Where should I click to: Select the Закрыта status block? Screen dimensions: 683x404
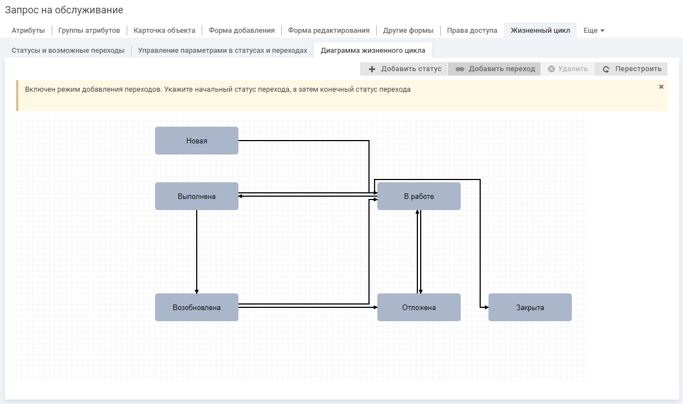pos(530,307)
